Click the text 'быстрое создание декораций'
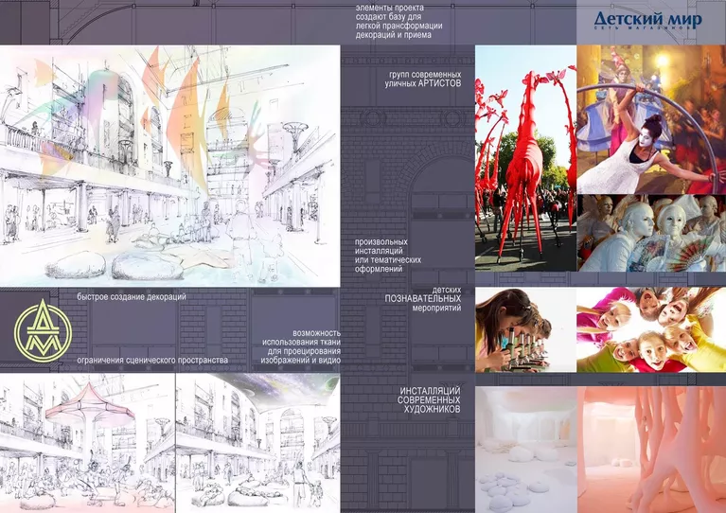The image size is (726, 513). pyautogui.click(x=132, y=297)
